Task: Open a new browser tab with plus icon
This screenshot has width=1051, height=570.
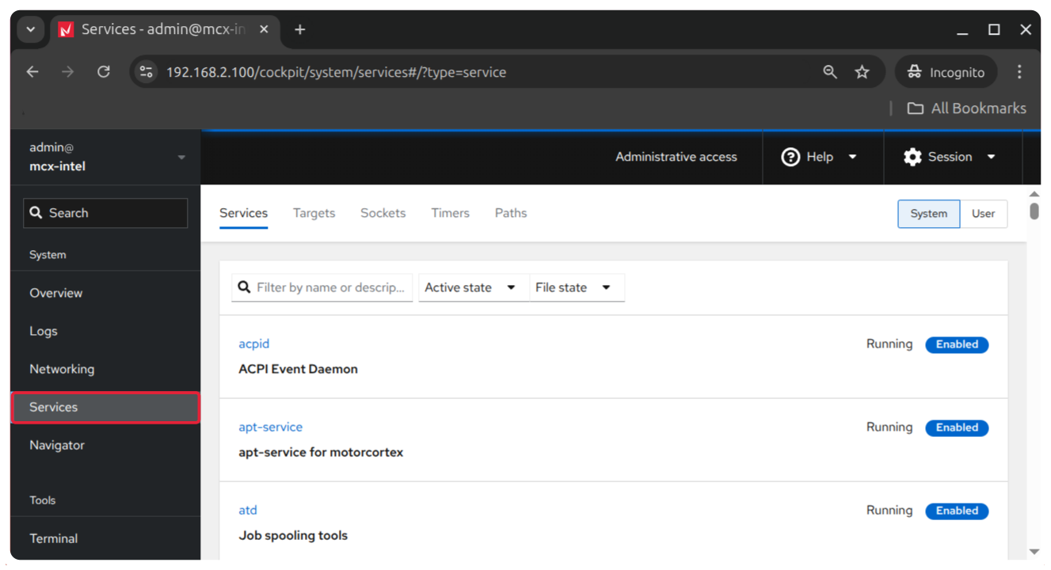Action: (299, 29)
